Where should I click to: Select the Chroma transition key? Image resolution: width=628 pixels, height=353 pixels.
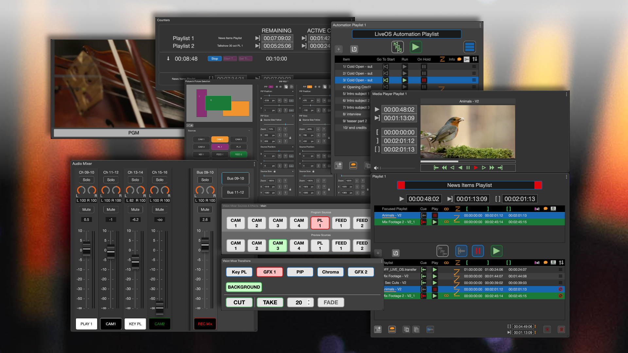point(330,272)
